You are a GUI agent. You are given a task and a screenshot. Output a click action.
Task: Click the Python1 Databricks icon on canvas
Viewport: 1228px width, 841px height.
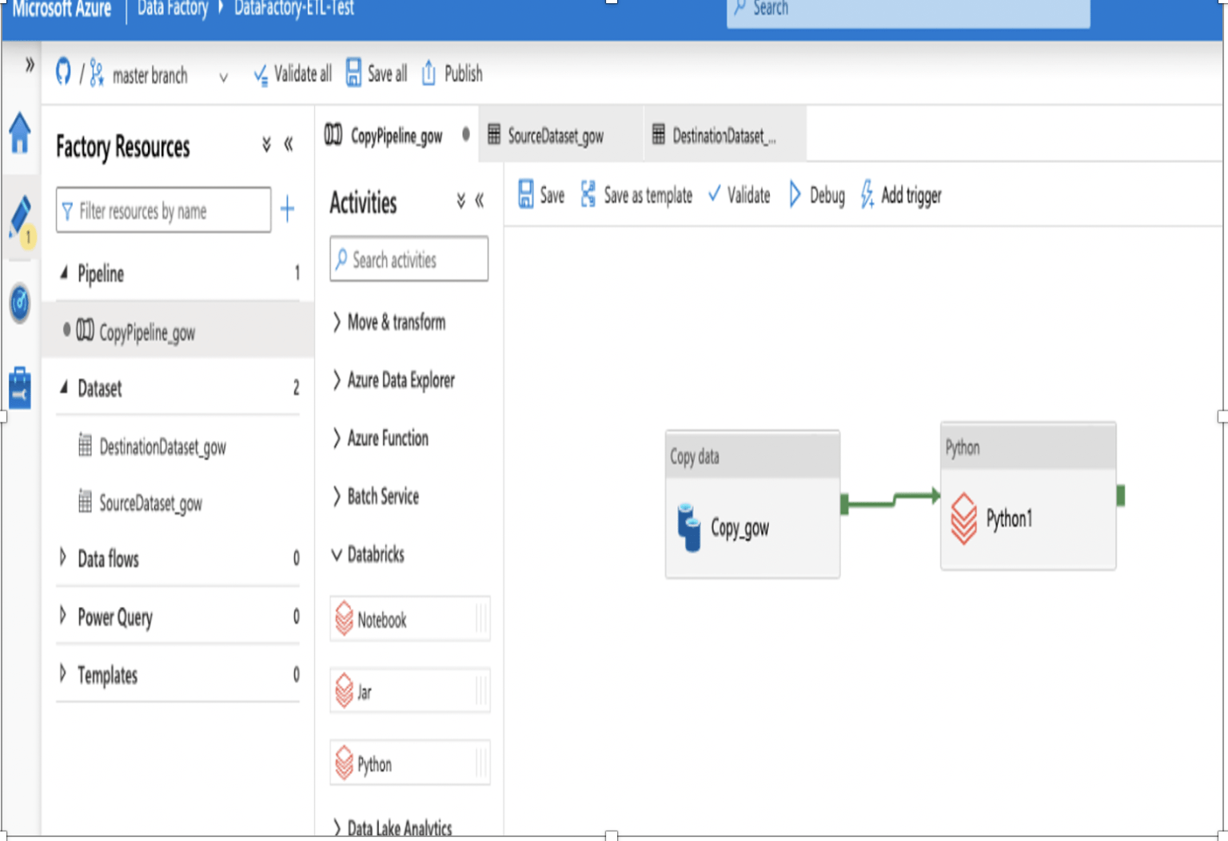(963, 518)
